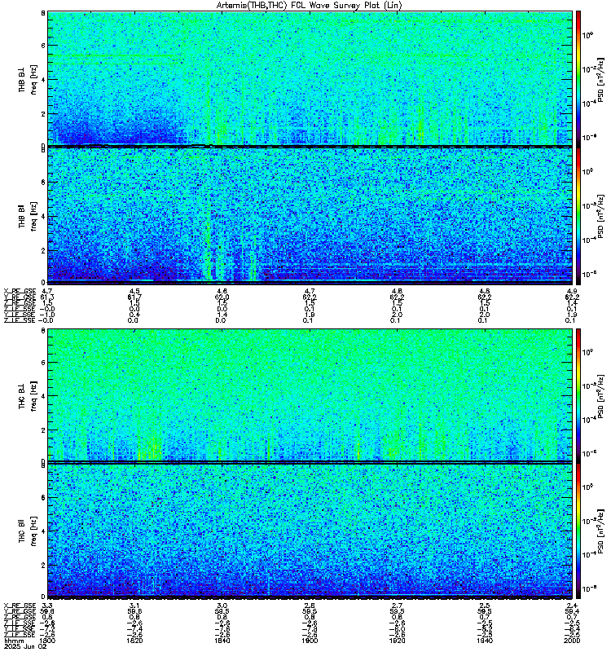
Task: Click the THC B∥ spectrogram panel
Action: [x=310, y=531]
